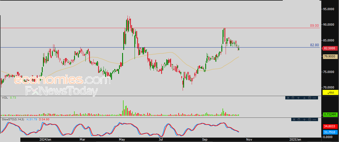Open VOL panel settings gear
The image size is (339, 142).
[x=310, y=98]
